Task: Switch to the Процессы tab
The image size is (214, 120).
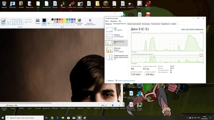Action: point(109,24)
